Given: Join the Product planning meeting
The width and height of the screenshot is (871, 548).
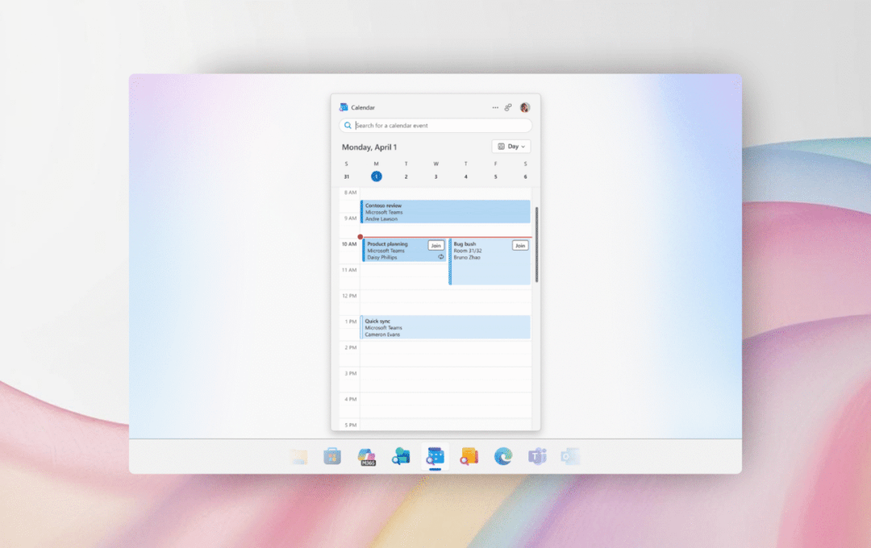Looking at the screenshot, I should point(435,245).
